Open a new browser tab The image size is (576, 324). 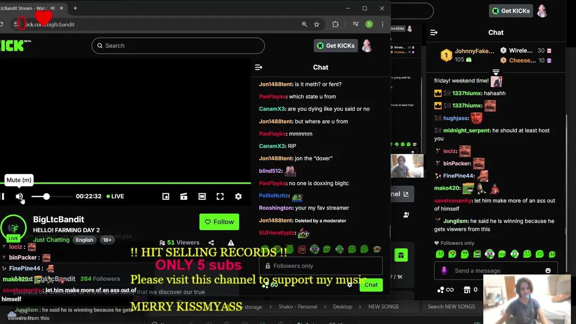[75, 8]
